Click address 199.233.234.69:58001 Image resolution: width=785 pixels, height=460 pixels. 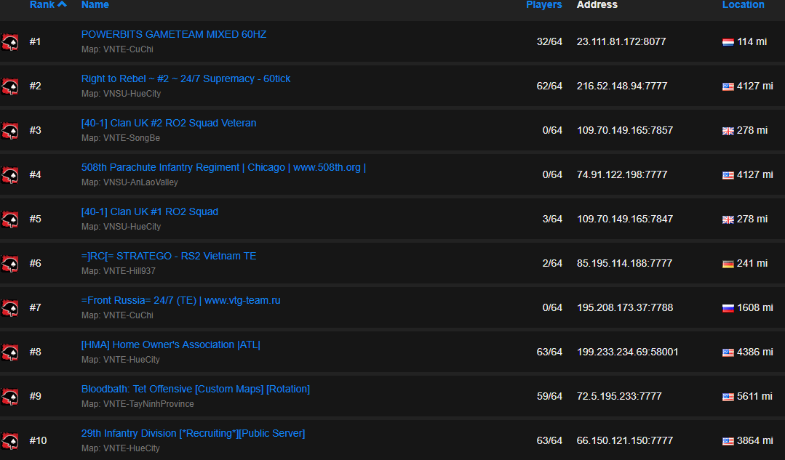627,352
